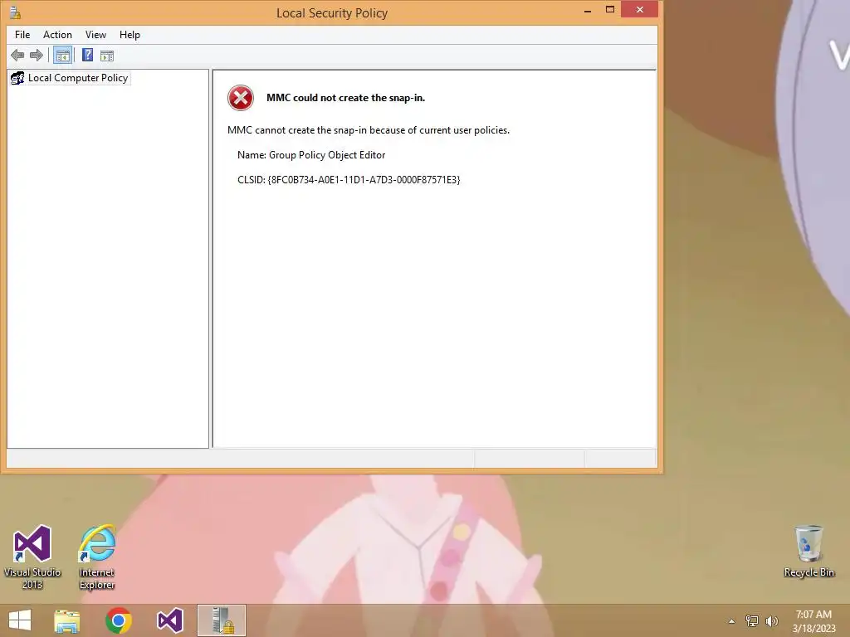Select Local Computer Policy tree node
The height and width of the screenshot is (637, 850).
pyautogui.click(x=70, y=78)
